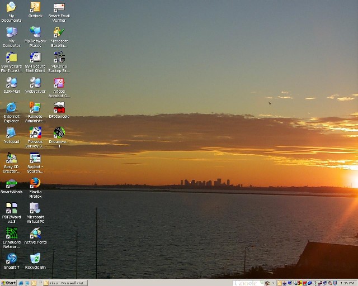
Task: Open the My Computer icon
Action: tap(11, 32)
